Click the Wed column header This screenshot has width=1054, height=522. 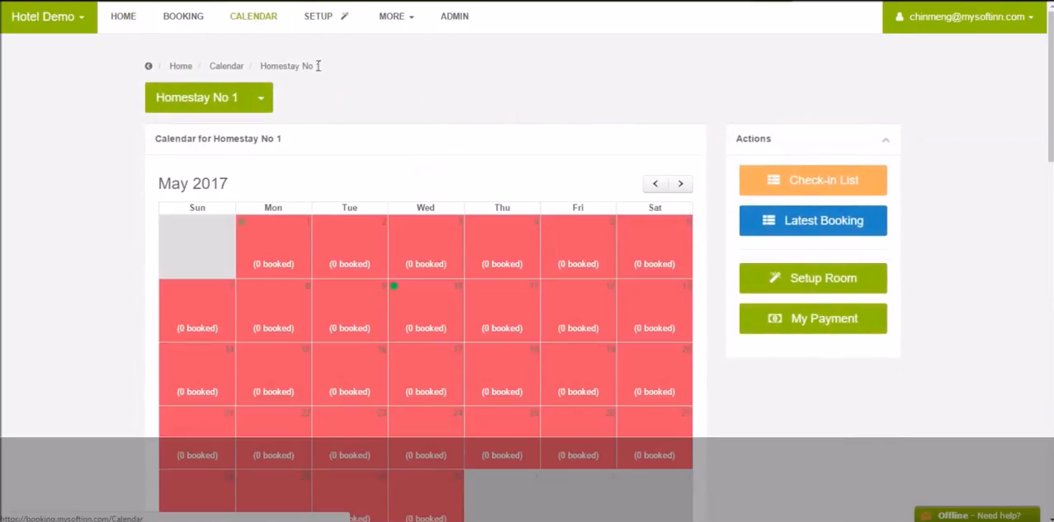click(426, 208)
